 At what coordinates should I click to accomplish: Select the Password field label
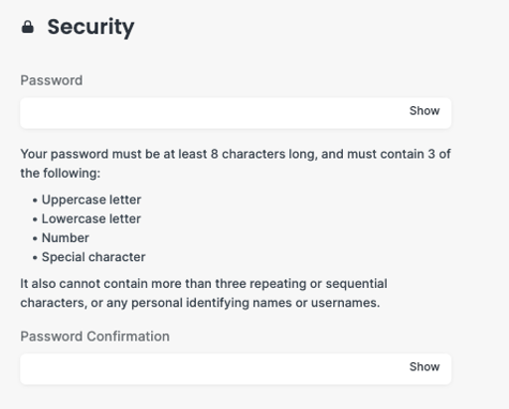(x=52, y=80)
